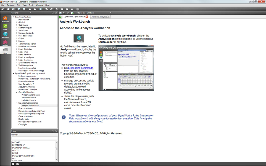Image resolution: width=266 pixels, height=166 pixels.
Task: Expand the Mathématiques tree node
Action: 17,28
